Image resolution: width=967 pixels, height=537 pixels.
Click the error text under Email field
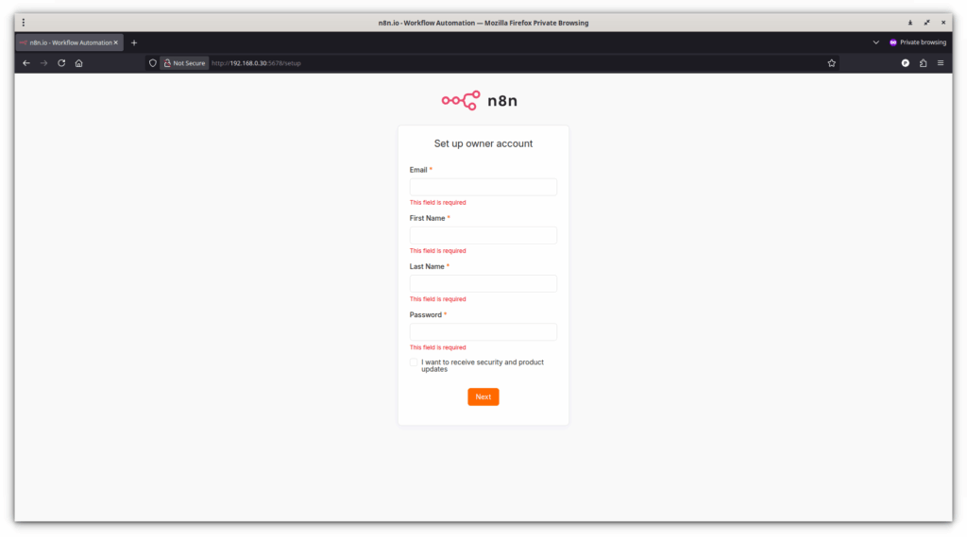(x=438, y=202)
